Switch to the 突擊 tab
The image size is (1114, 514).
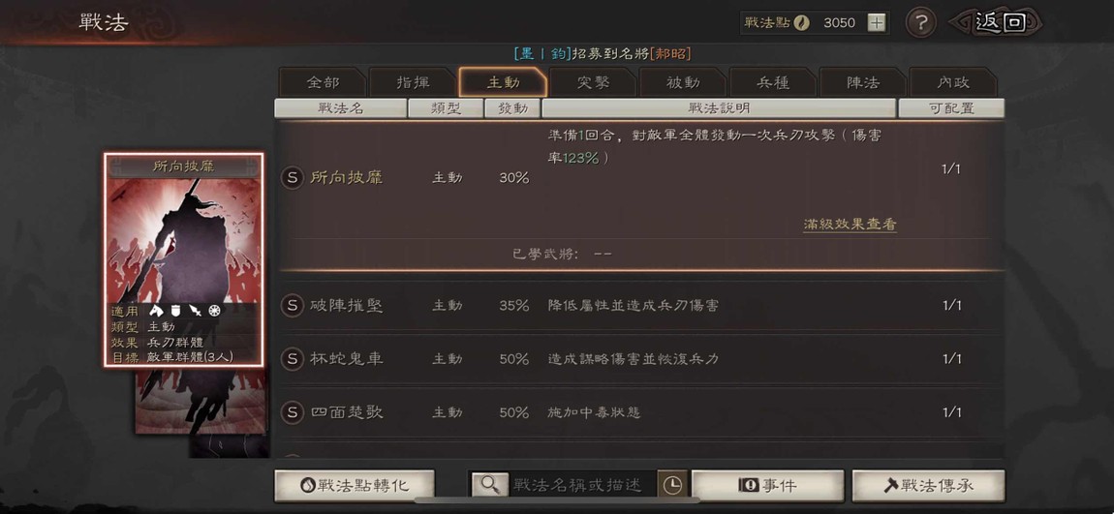(x=593, y=82)
